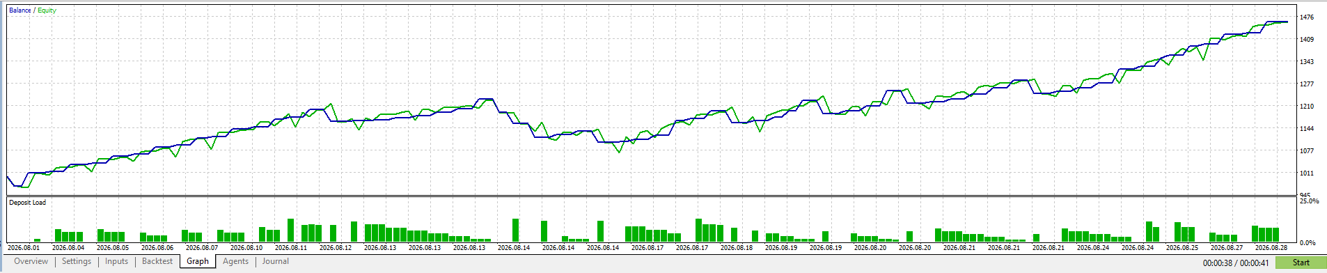1327x273 pixels.
Task: Open the Agents tab
Action: click(x=235, y=261)
